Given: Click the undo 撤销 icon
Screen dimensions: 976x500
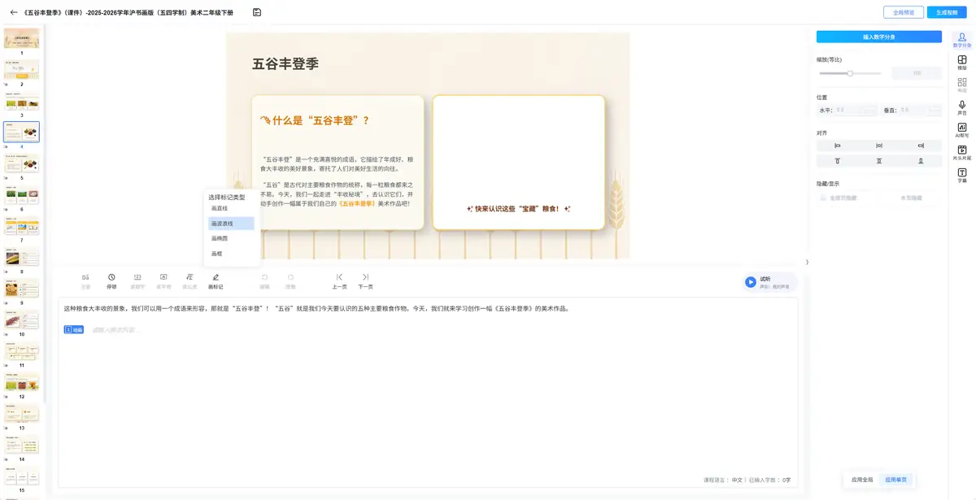Looking at the screenshot, I should coord(264,281).
